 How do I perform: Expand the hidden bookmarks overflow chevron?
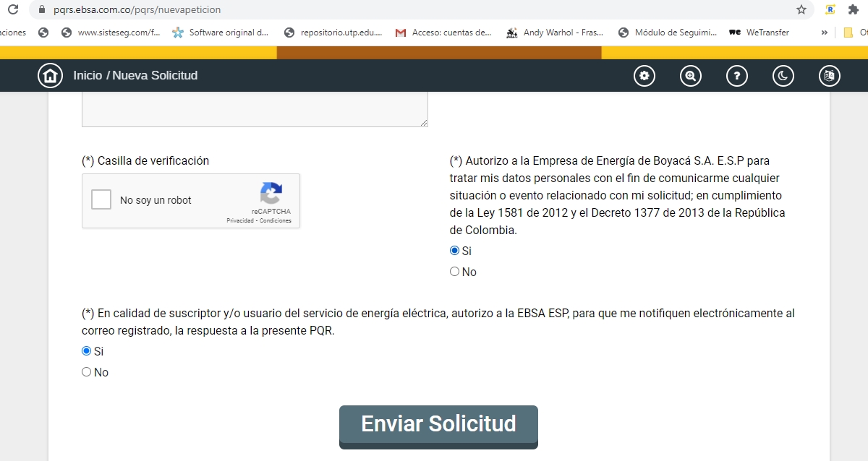pyautogui.click(x=824, y=33)
